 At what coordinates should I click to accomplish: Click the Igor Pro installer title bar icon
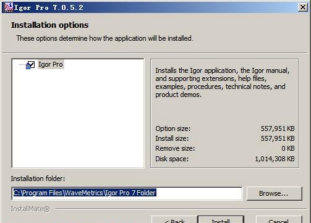pos(9,7)
